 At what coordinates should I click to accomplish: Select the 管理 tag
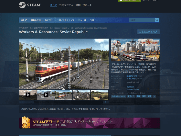point(144,96)
